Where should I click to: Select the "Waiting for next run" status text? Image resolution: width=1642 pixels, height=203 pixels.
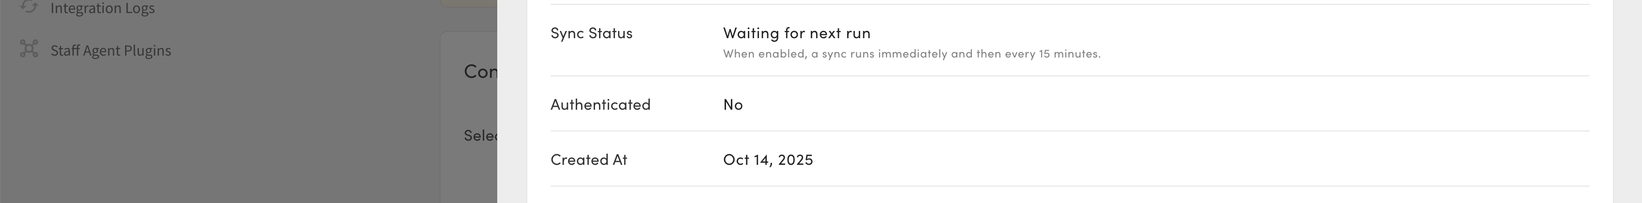[x=796, y=33]
